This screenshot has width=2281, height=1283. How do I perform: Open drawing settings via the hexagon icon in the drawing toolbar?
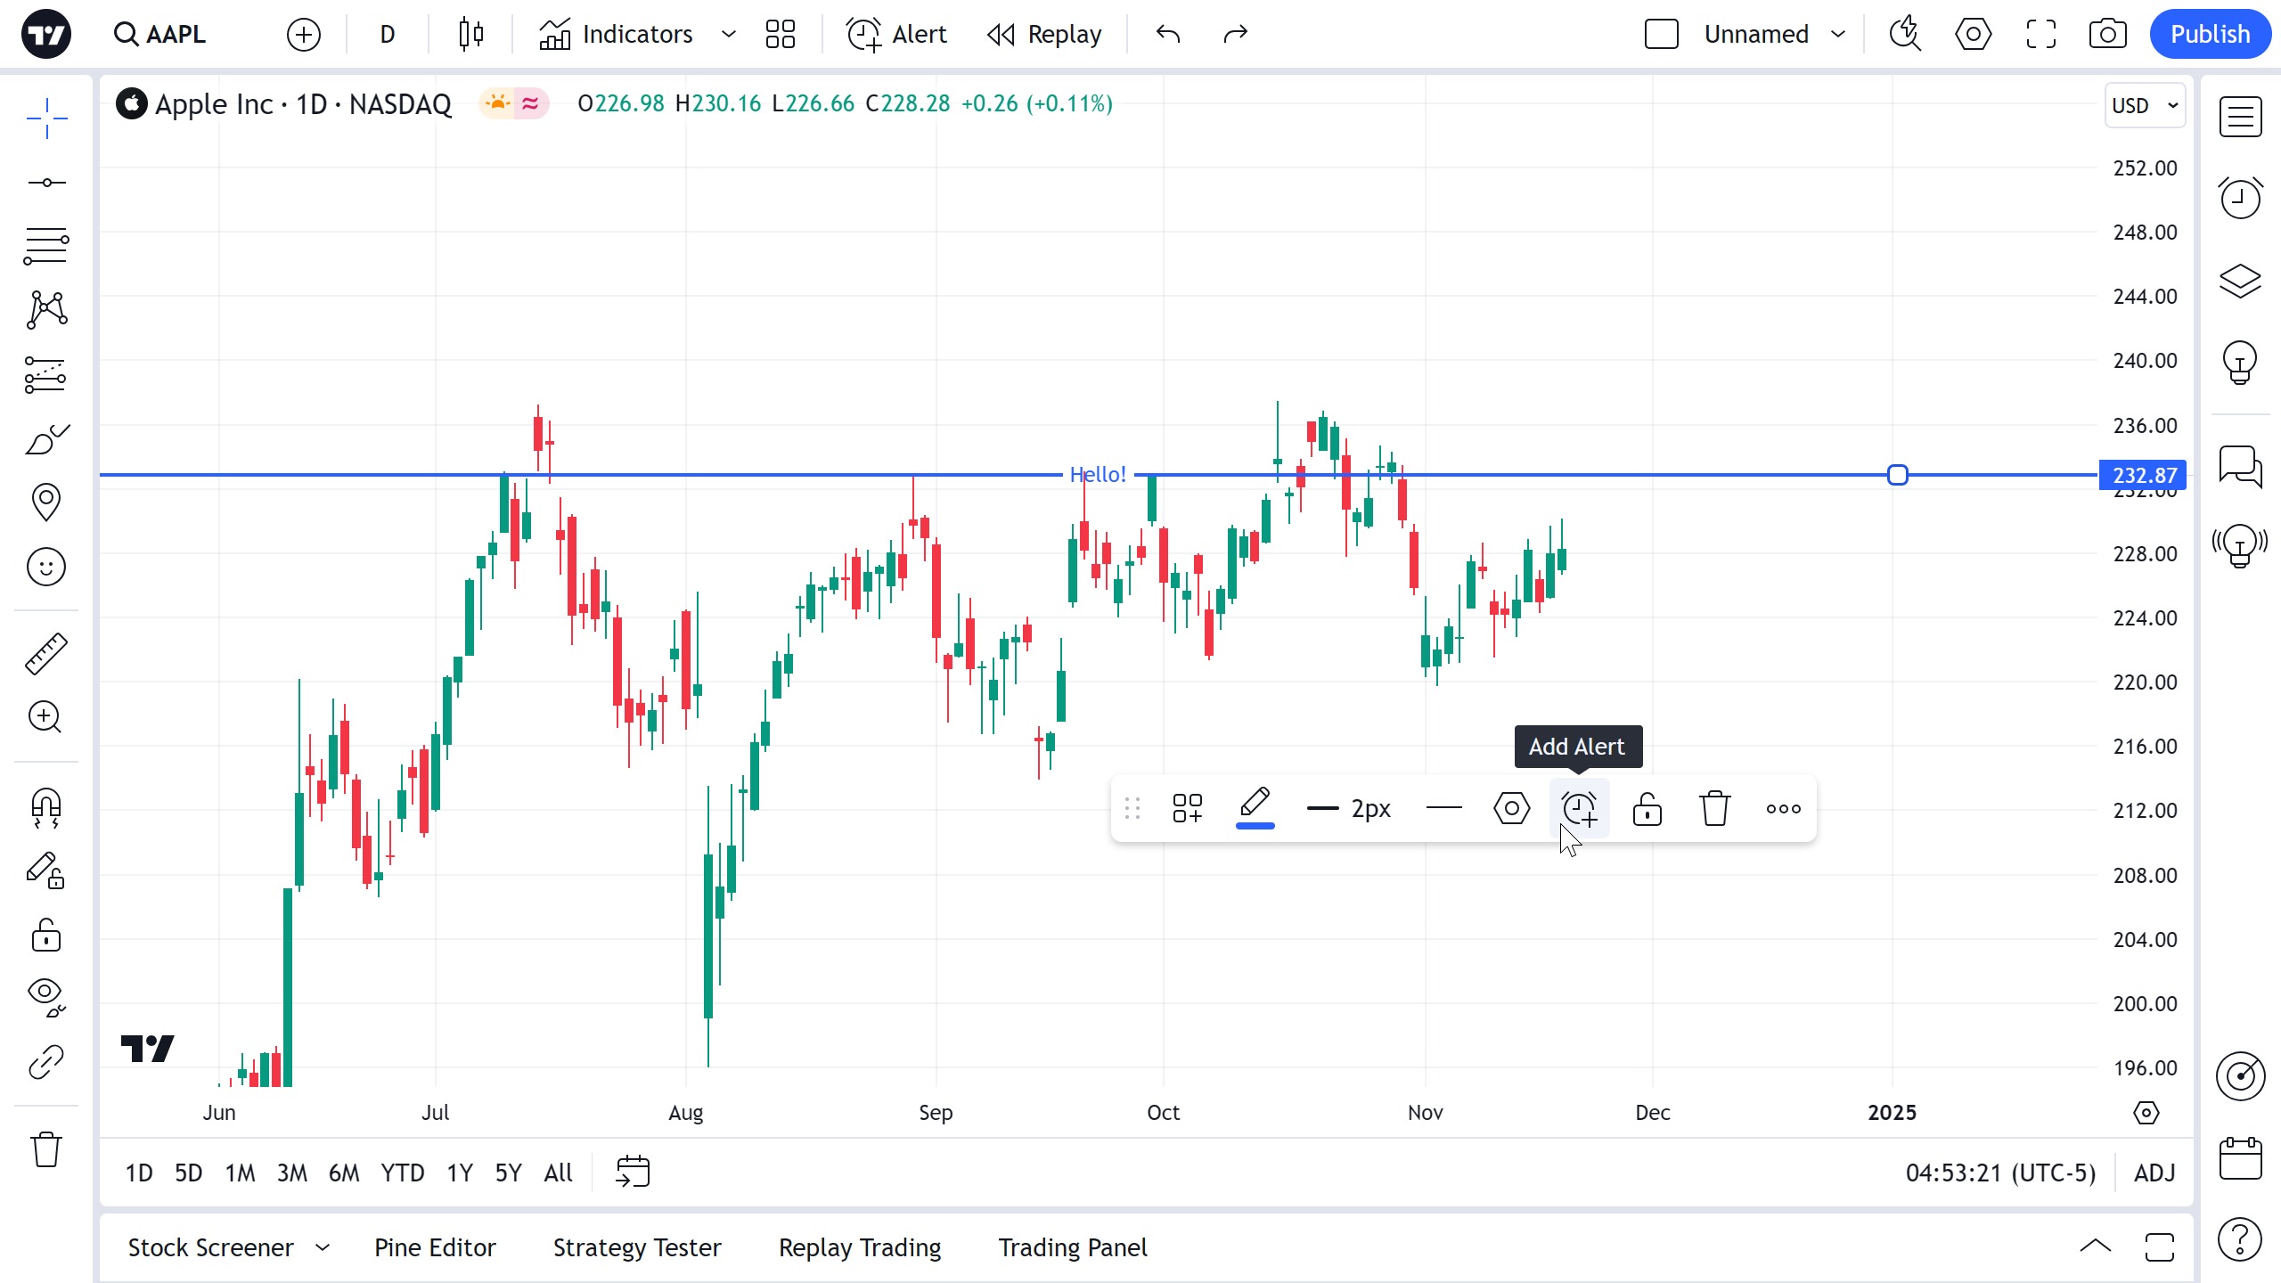(x=1511, y=809)
